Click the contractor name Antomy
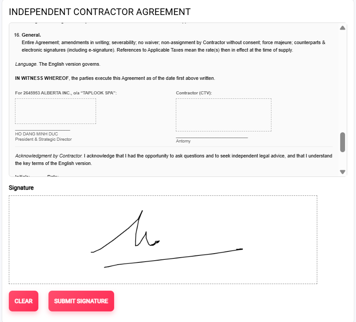The width and height of the screenshot is (356, 322). [x=183, y=141]
